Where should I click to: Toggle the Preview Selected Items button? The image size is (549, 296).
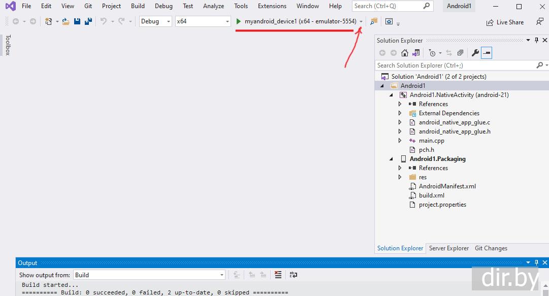click(x=487, y=53)
